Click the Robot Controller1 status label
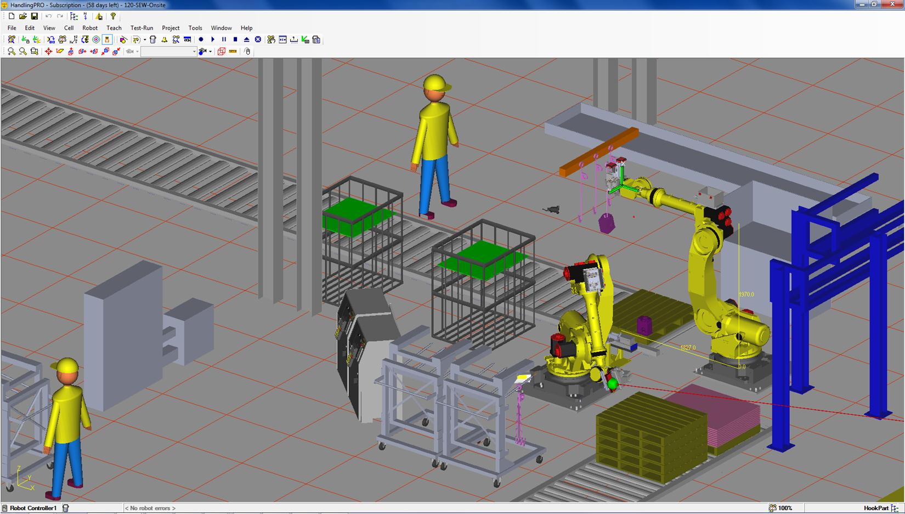The image size is (905, 514). click(x=33, y=508)
